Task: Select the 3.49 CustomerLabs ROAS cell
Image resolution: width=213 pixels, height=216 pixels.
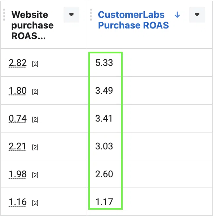Action: click(x=104, y=91)
